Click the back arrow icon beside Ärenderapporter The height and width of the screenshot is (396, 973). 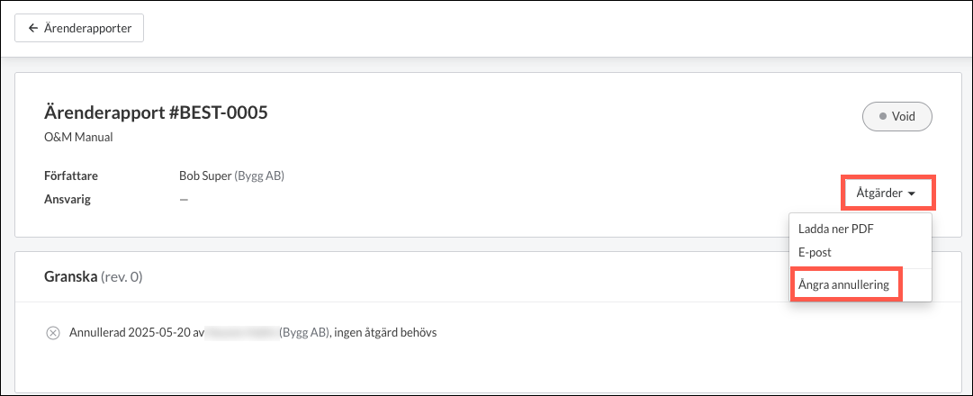click(x=33, y=29)
